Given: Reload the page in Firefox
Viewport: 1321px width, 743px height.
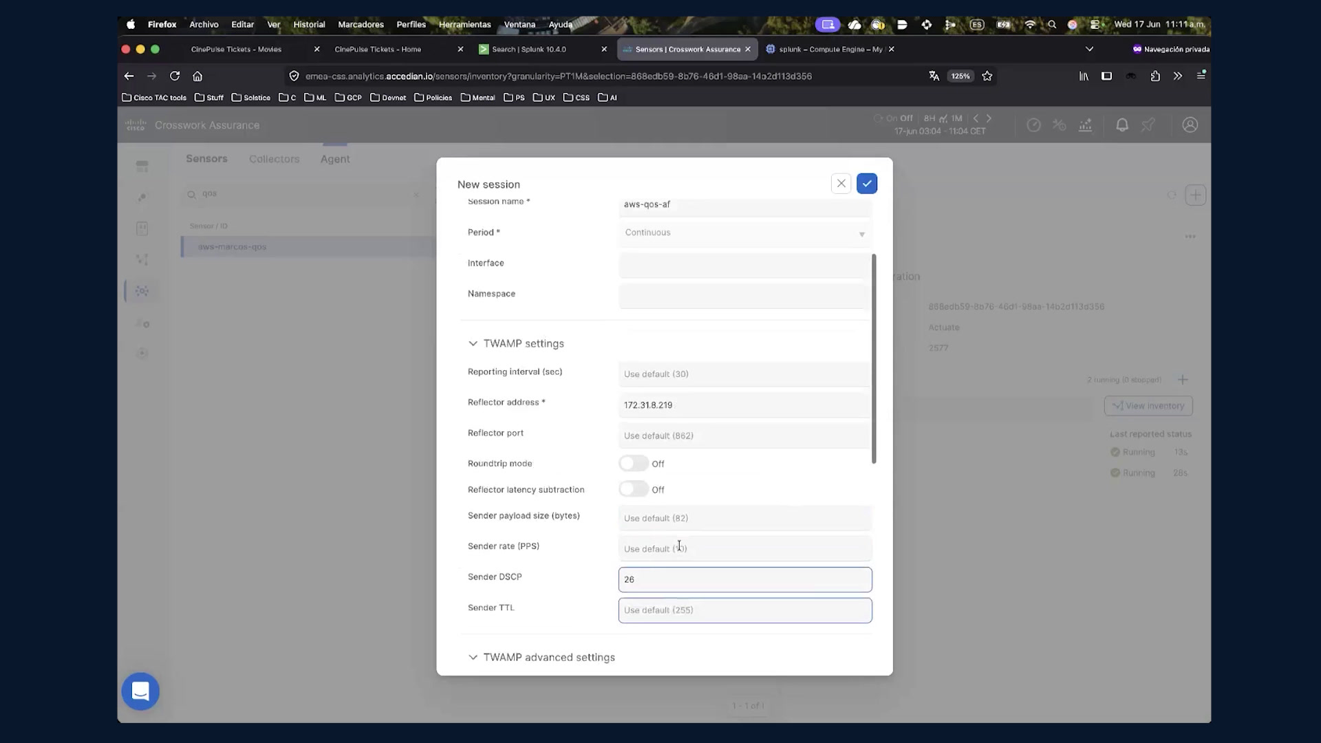Looking at the screenshot, I should [x=175, y=76].
